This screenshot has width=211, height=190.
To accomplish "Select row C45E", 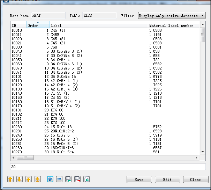I will 105,35.
